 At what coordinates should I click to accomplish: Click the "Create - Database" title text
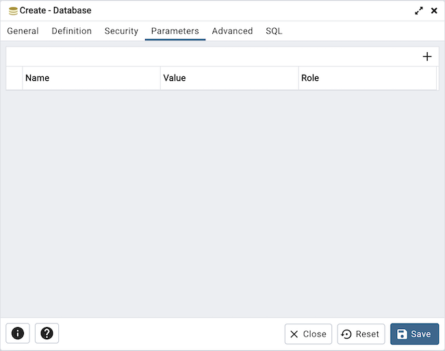point(55,11)
